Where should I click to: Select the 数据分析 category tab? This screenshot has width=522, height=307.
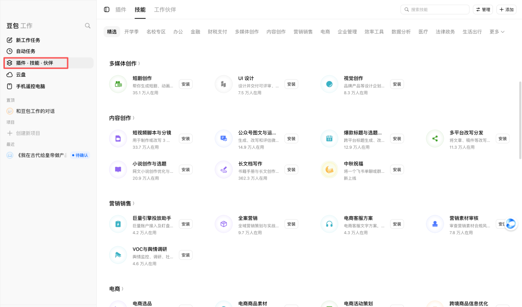pyautogui.click(x=401, y=31)
